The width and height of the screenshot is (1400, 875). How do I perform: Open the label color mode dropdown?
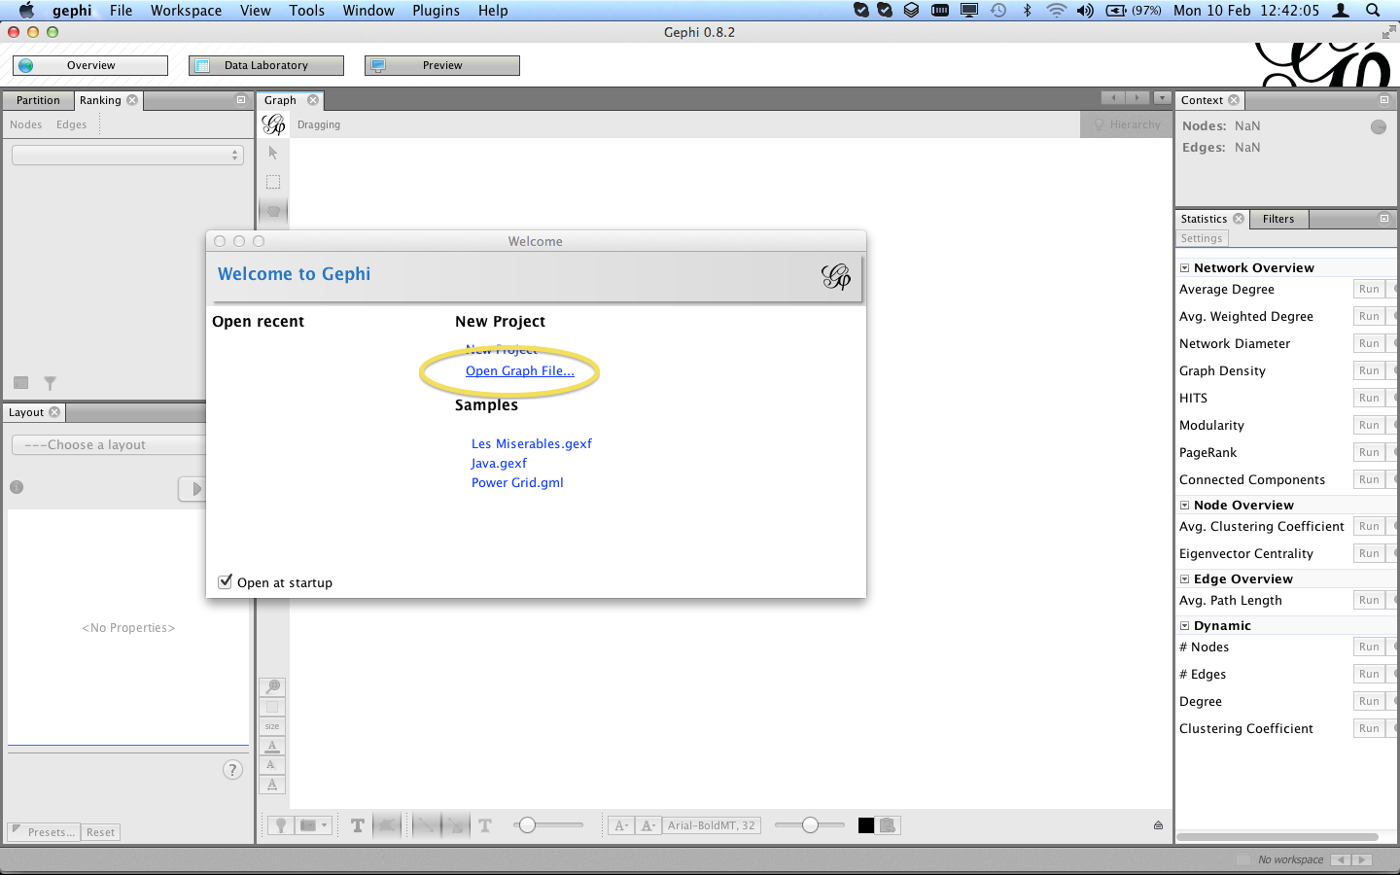click(x=649, y=825)
